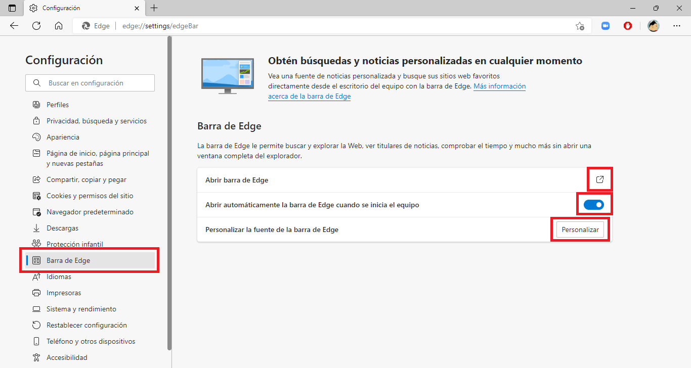
Task: Click the address bar URL edge://settings/edgeBar
Action: tap(160, 26)
